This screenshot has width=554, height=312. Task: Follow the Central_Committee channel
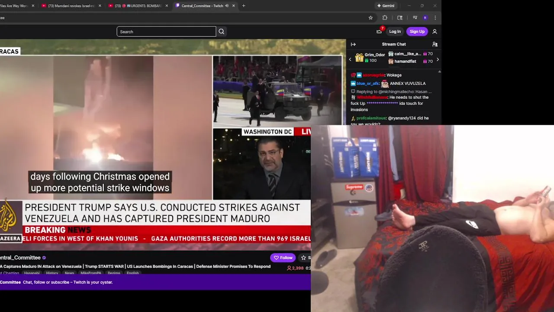point(283,258)
